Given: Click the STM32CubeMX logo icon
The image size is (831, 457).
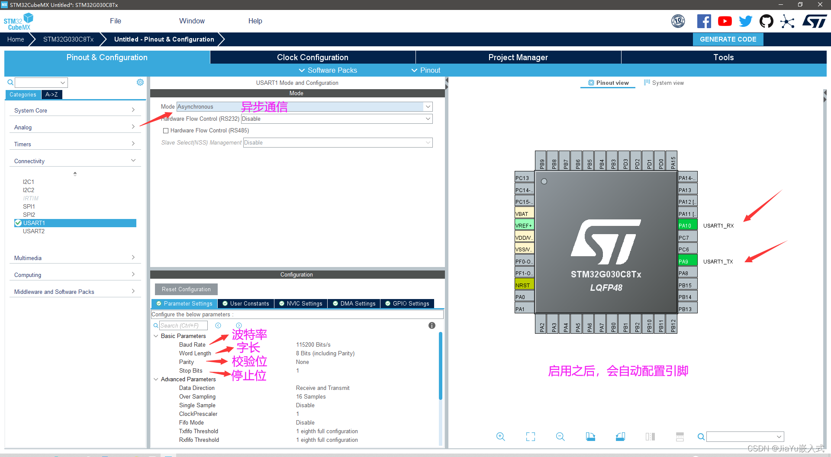Looking at the screenshot, I should pyautogui.click(x=18, y=21).
